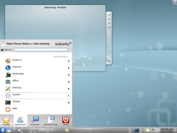This screenshot has height=133, width=177.
Task: Click the Leave power button
Action: (66, 121)
